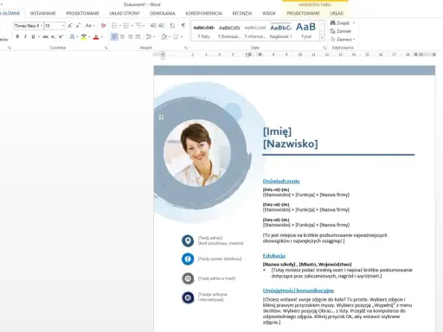This screenshot has height=332, width=443.
Task: Click the Doświadczenie heading
Action: [x=281, y=182]
